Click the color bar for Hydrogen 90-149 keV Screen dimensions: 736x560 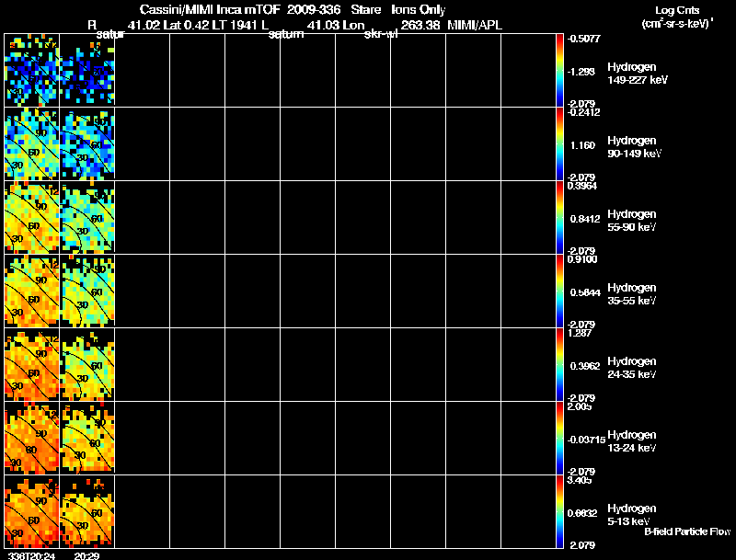(x=559, y=143)
